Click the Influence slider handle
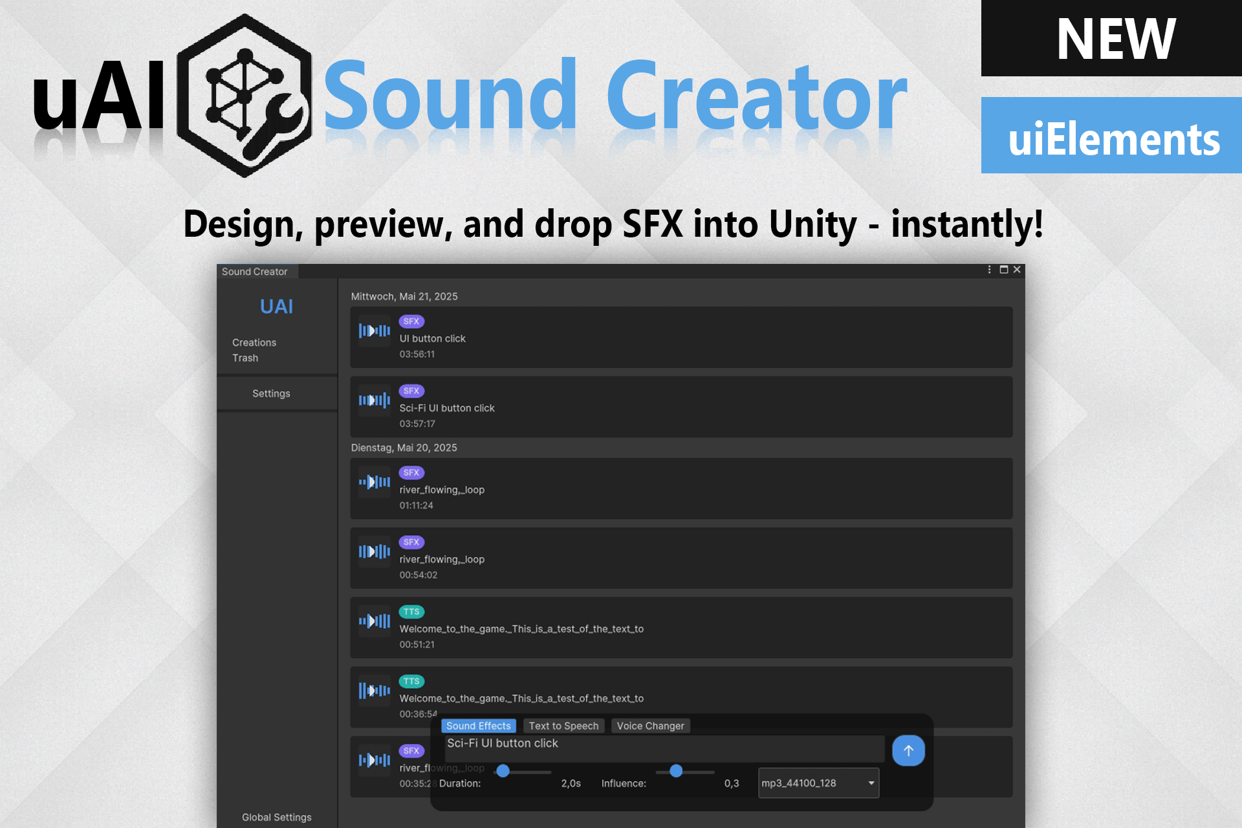Viewport: 1242px width, 828px height. (x=676, y=771)
